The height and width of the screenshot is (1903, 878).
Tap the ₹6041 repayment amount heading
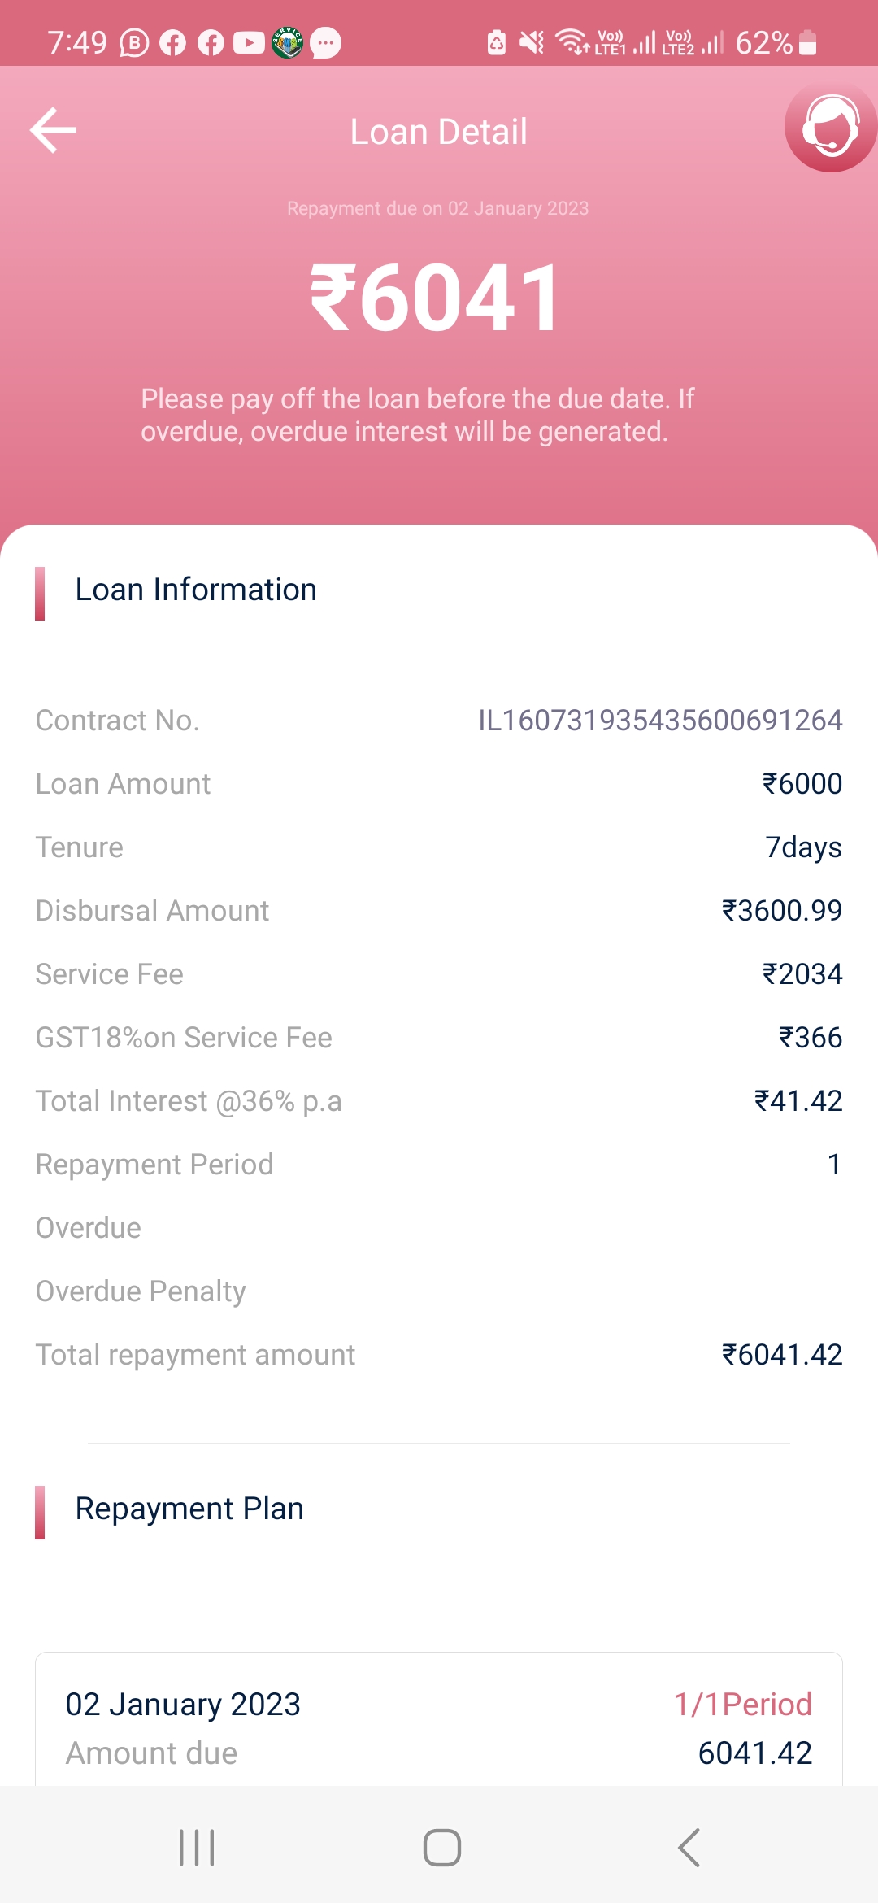(x=436, y=298)
